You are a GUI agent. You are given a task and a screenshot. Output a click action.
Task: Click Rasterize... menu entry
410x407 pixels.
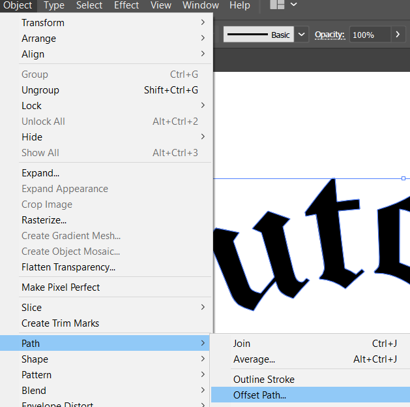[x=44, y=220]
